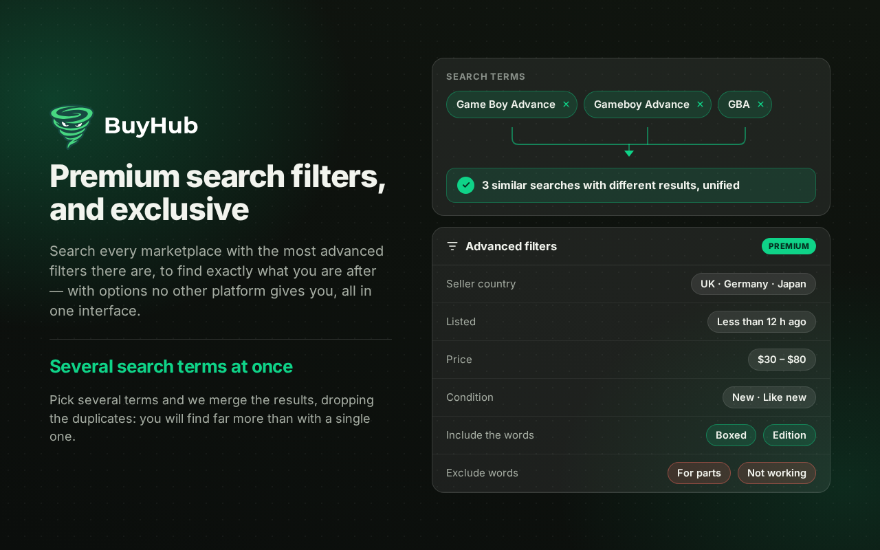Remove the Game Boy Advance search term
The width and height of the screenshot is (880, 550).
point(566,104)
